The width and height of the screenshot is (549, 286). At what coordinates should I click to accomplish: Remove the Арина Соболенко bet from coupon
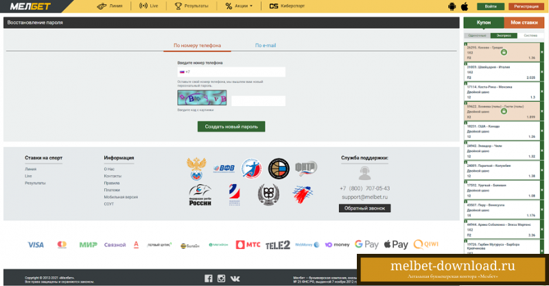[x=542, y=229]
